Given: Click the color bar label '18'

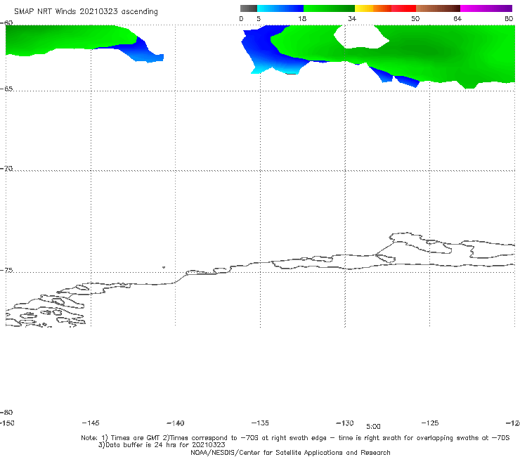Looking at the screenshot, I should (x=302, y=18).
